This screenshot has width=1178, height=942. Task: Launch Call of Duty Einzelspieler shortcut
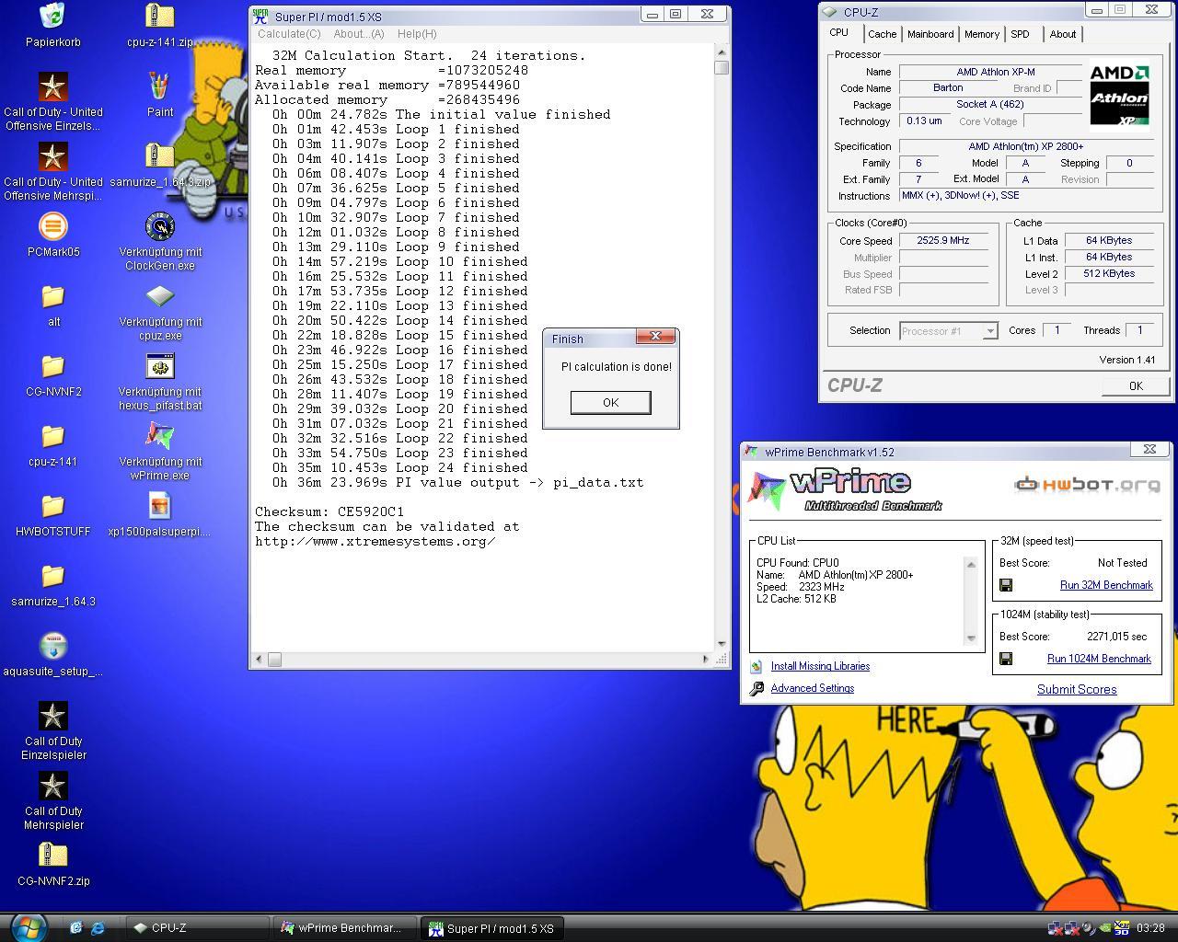[53, 716]
